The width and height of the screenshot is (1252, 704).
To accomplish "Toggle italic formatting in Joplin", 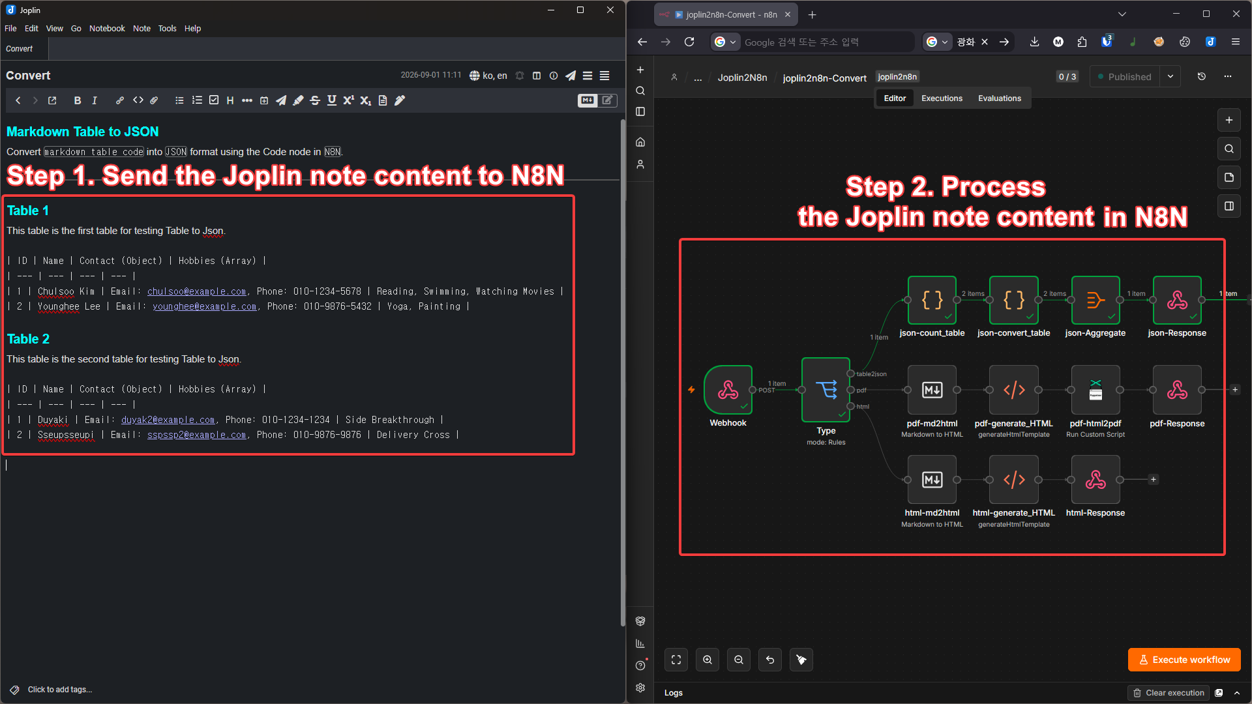I will 95,100.
